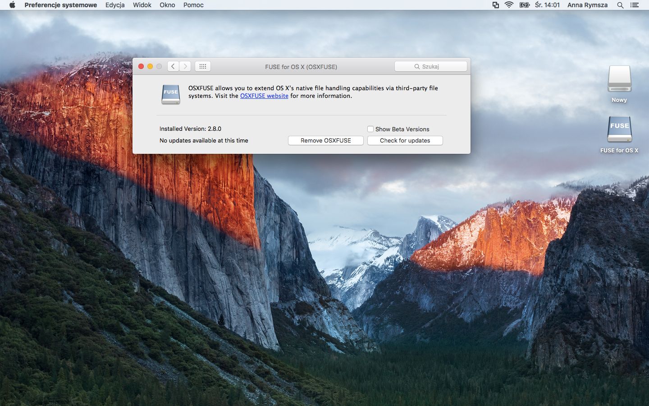Open Notification Center list icon
The width and height of the screenshot is (649, 406).
point(635,5)
